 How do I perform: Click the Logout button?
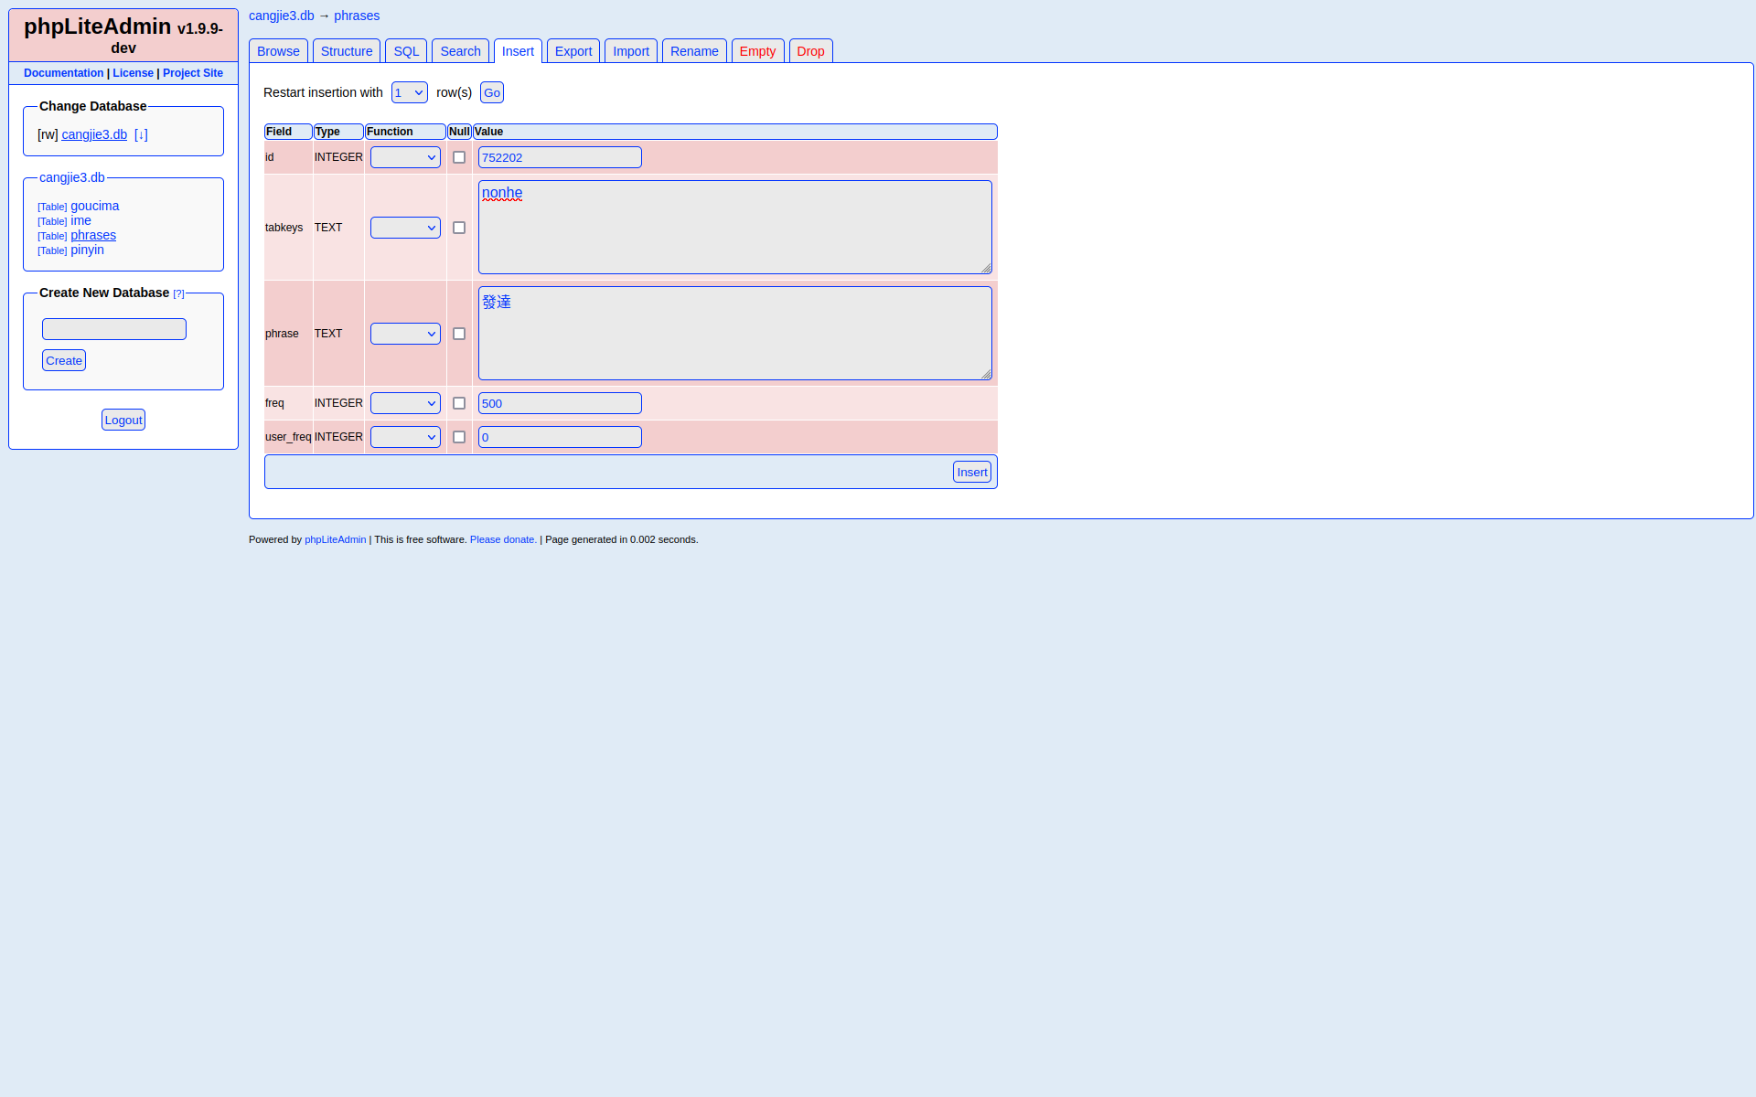click(123, 420)
